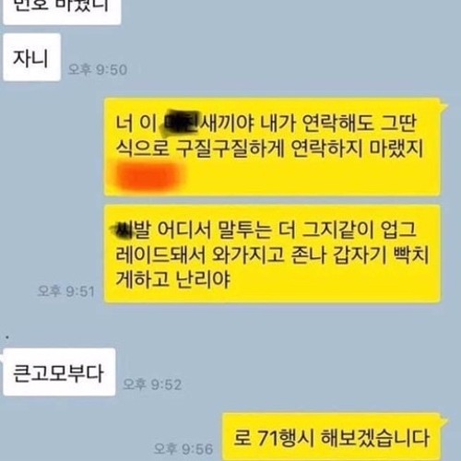461x461 pixels.
Task: Tap the white '큰고모부다' message bubble
Action: click(x=59, y=372)
